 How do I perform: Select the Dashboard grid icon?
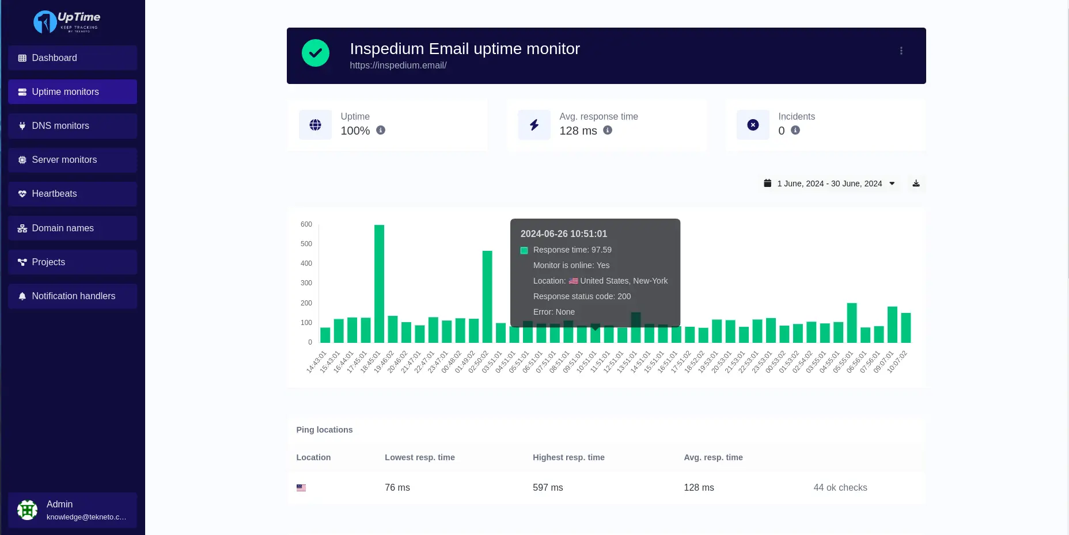22,58
